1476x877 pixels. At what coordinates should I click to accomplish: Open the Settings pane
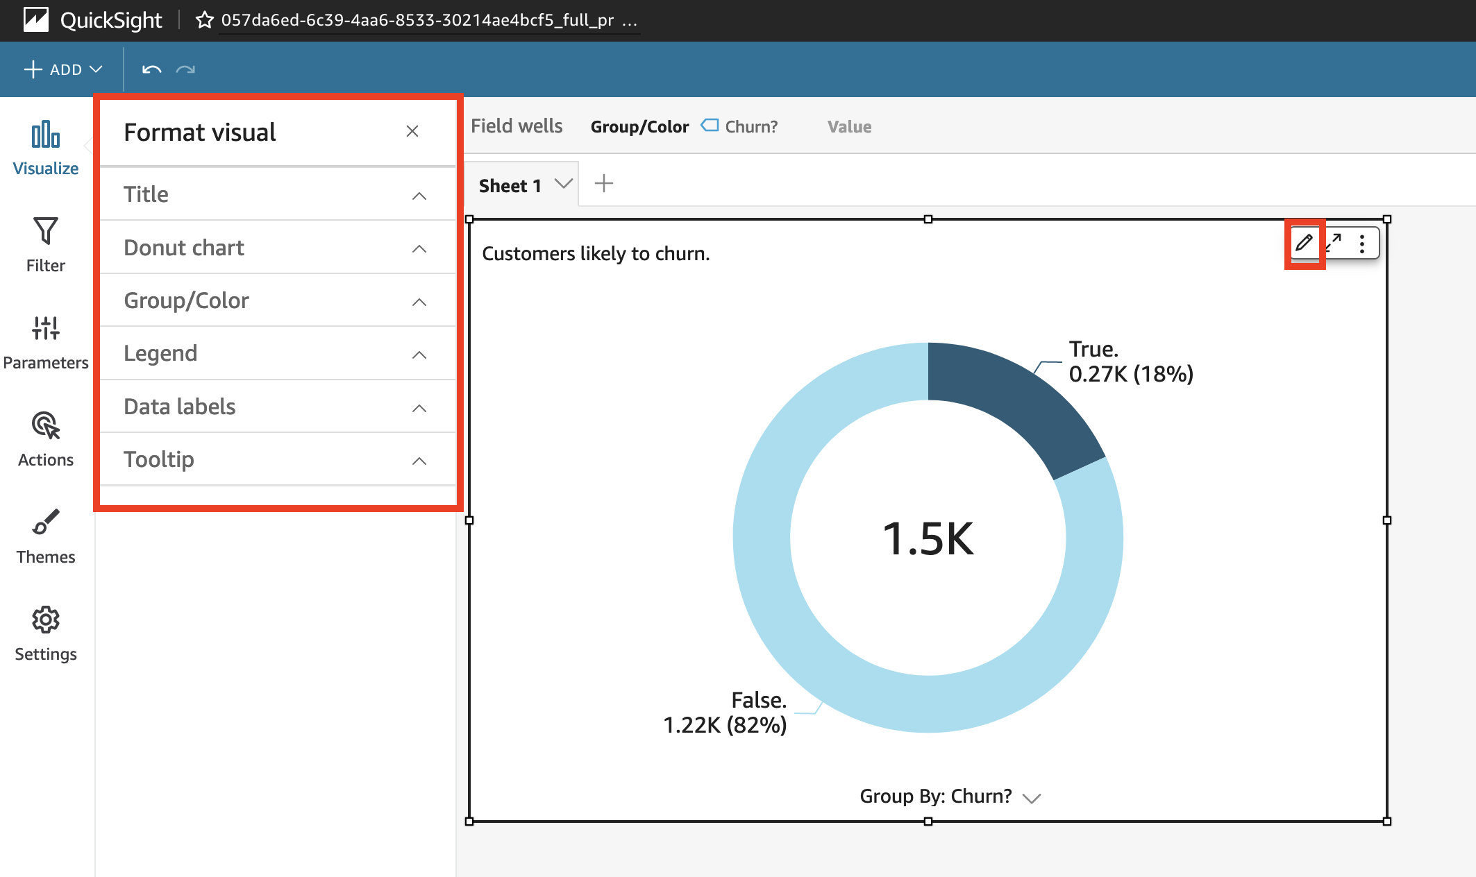point(46,633)
